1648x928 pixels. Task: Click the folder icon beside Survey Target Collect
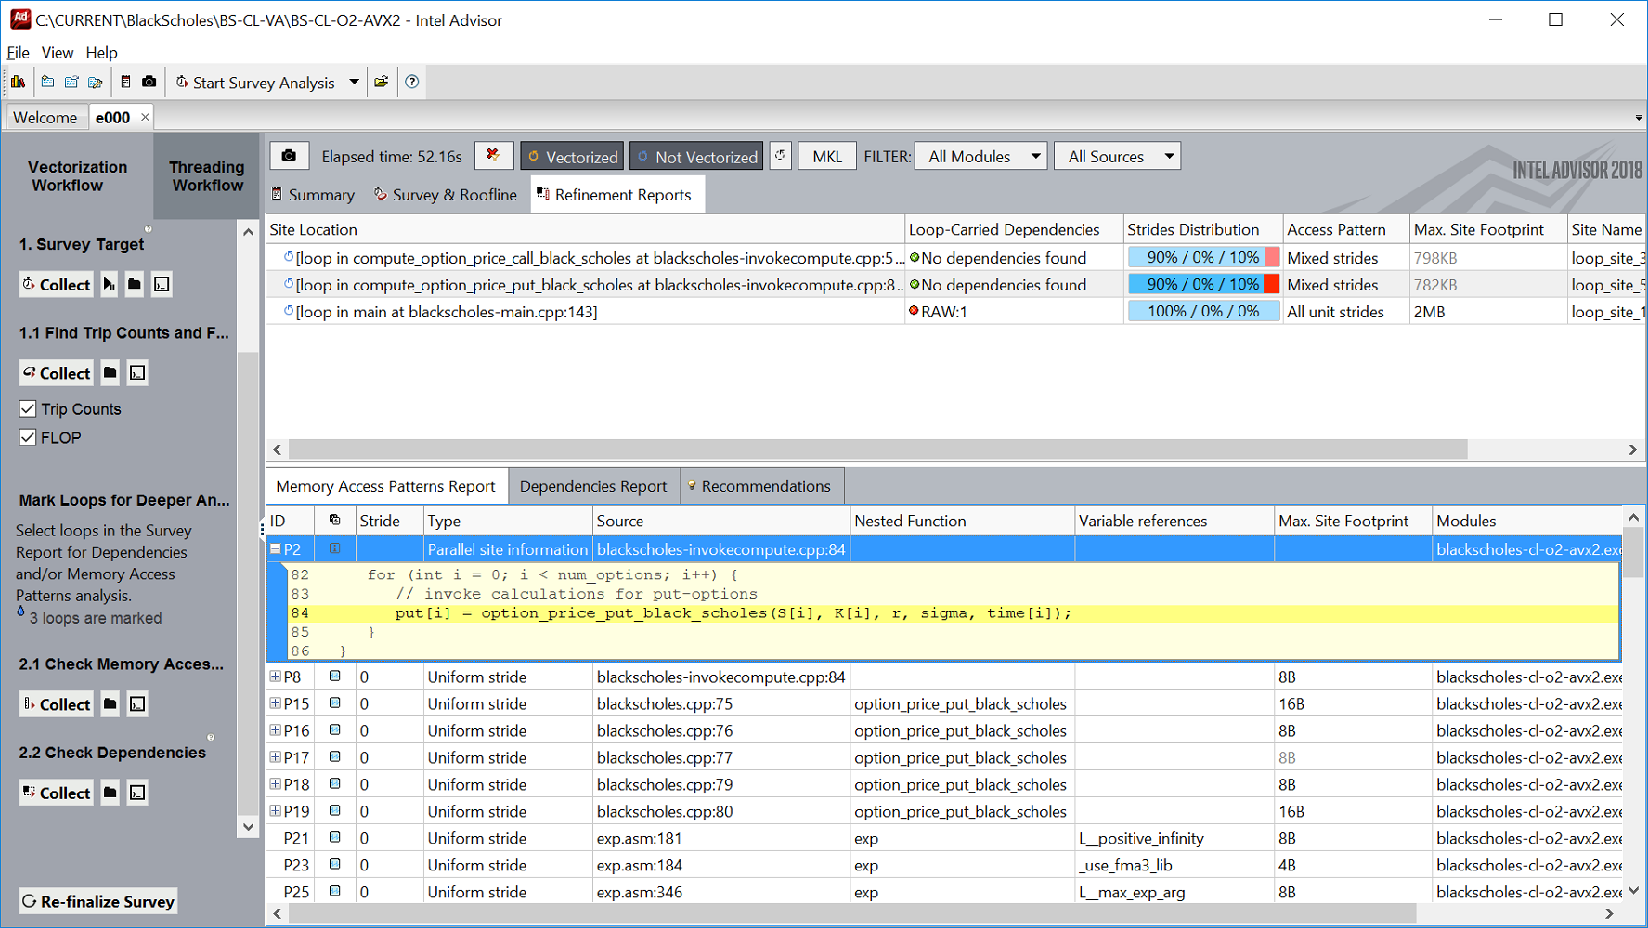[135, 284]
